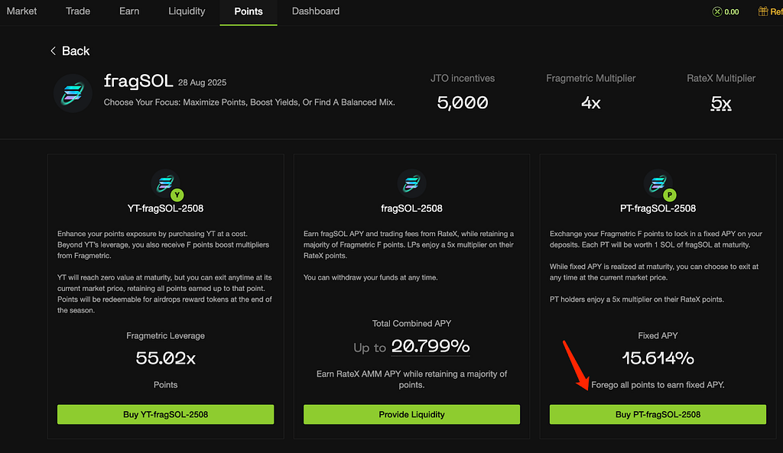Click the JTO incentives label

(x=463, y=79)
